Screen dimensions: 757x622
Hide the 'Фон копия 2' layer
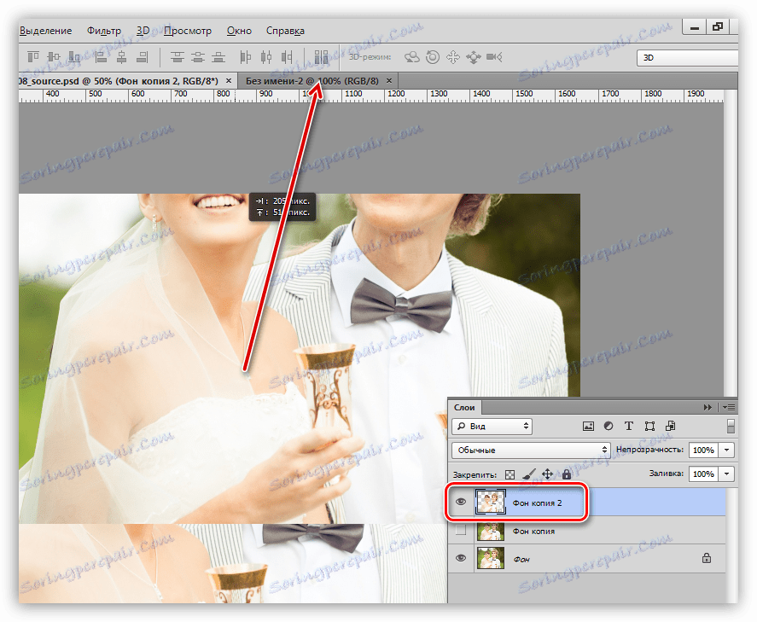(461, 502)
